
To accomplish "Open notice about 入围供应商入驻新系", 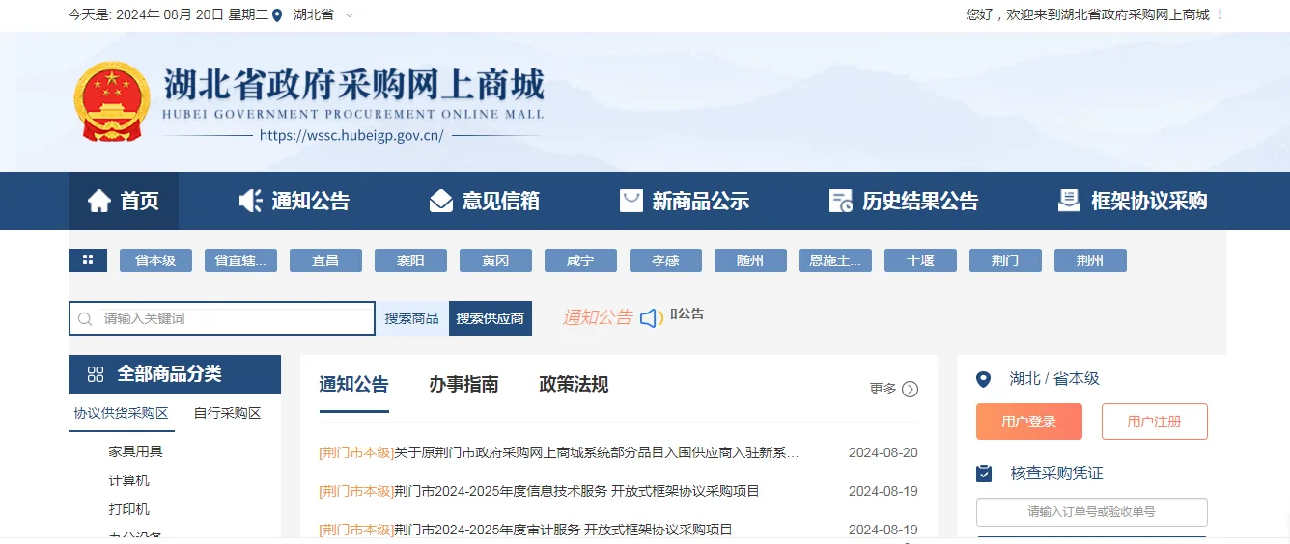I will coord(559,452).
